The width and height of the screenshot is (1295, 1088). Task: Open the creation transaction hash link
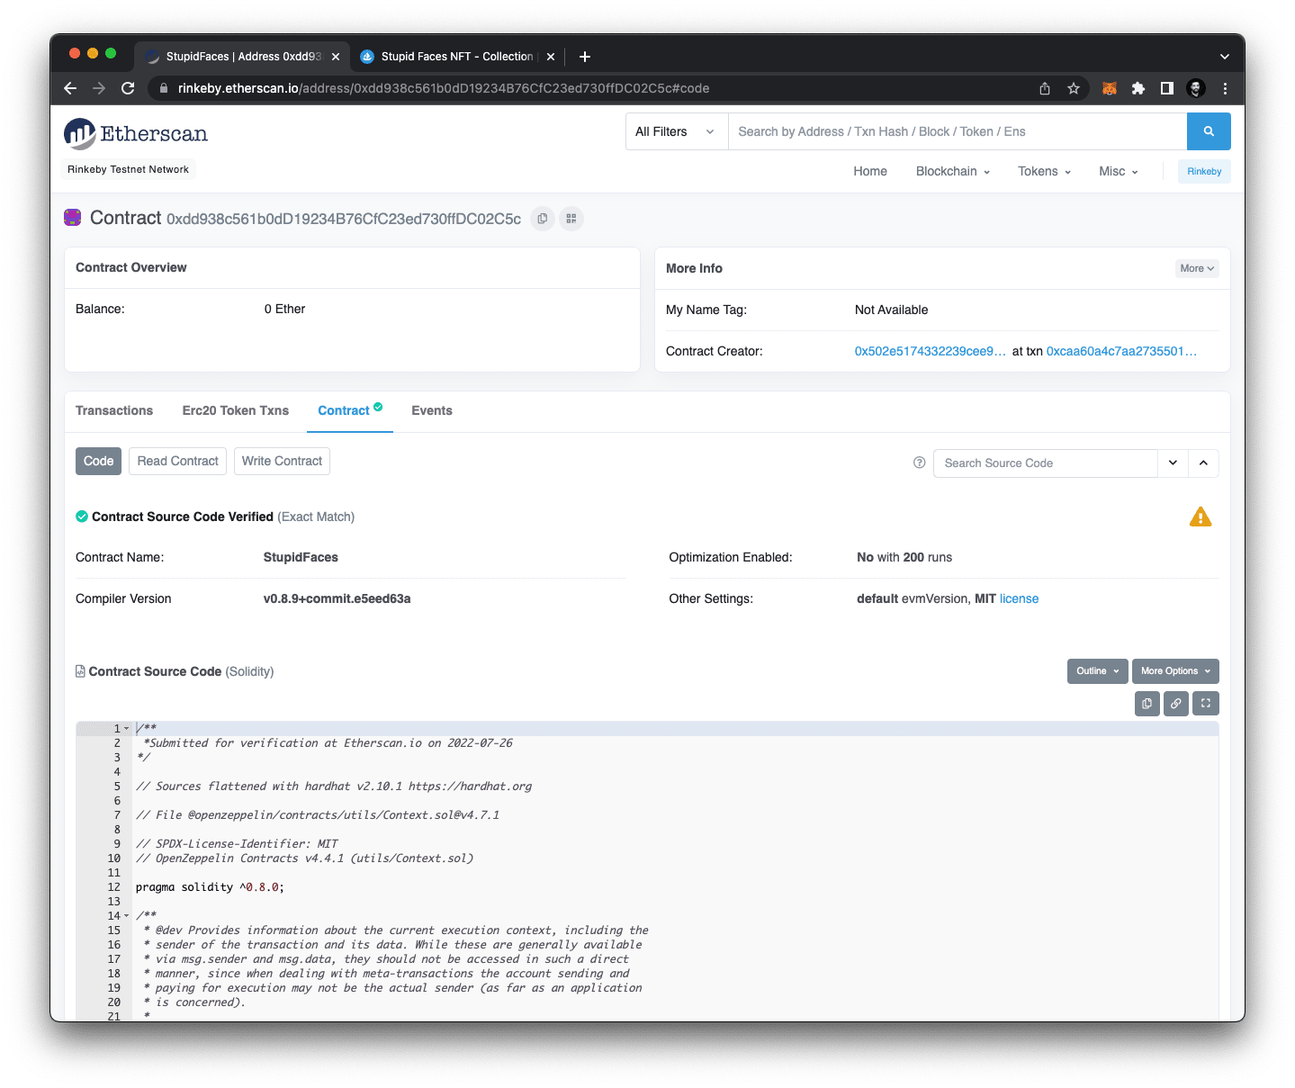pos(1121,351)
